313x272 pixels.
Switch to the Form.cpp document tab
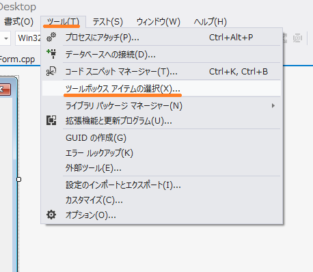[17, 59]
